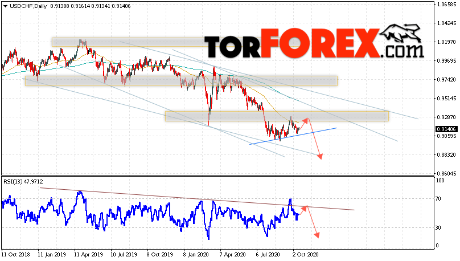Click date label 6 Jul 2020

[269, 255]
